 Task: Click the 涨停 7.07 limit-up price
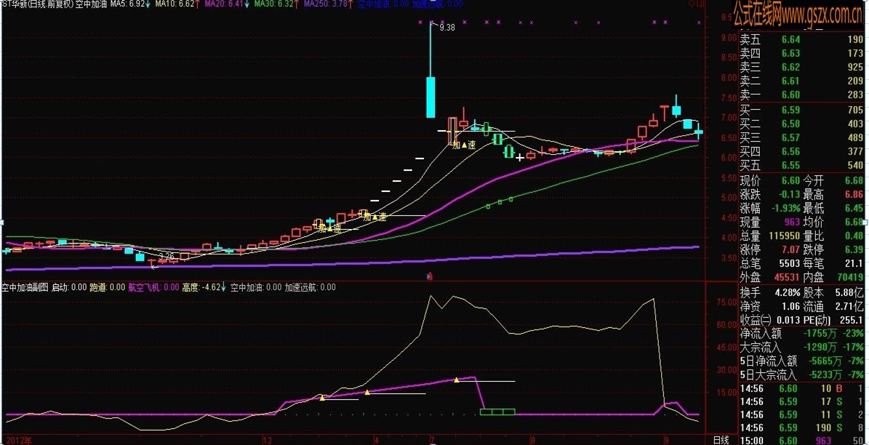[x=791, y=250]
